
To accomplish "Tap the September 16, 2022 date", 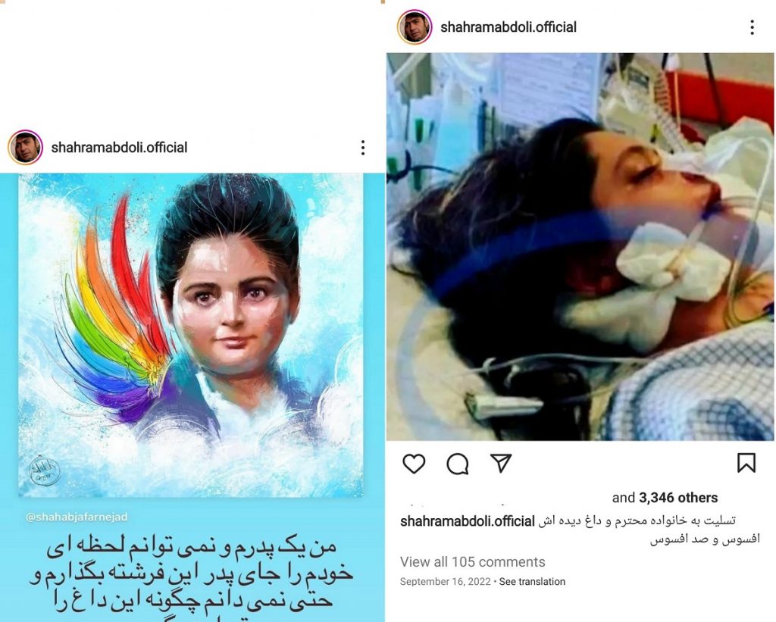I will [446, 581].
